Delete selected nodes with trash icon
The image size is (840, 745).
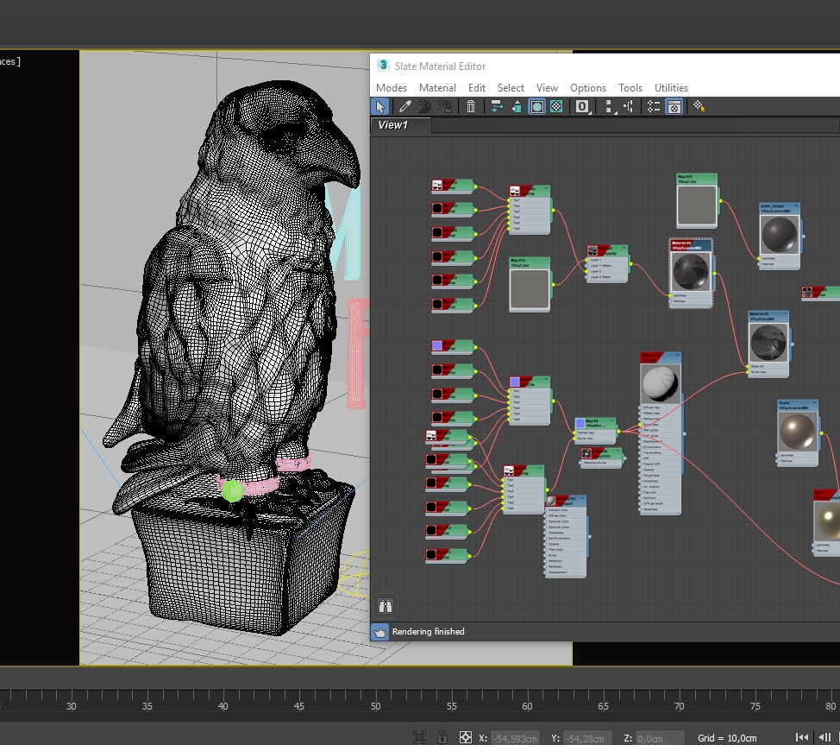[x=471, y=106]
